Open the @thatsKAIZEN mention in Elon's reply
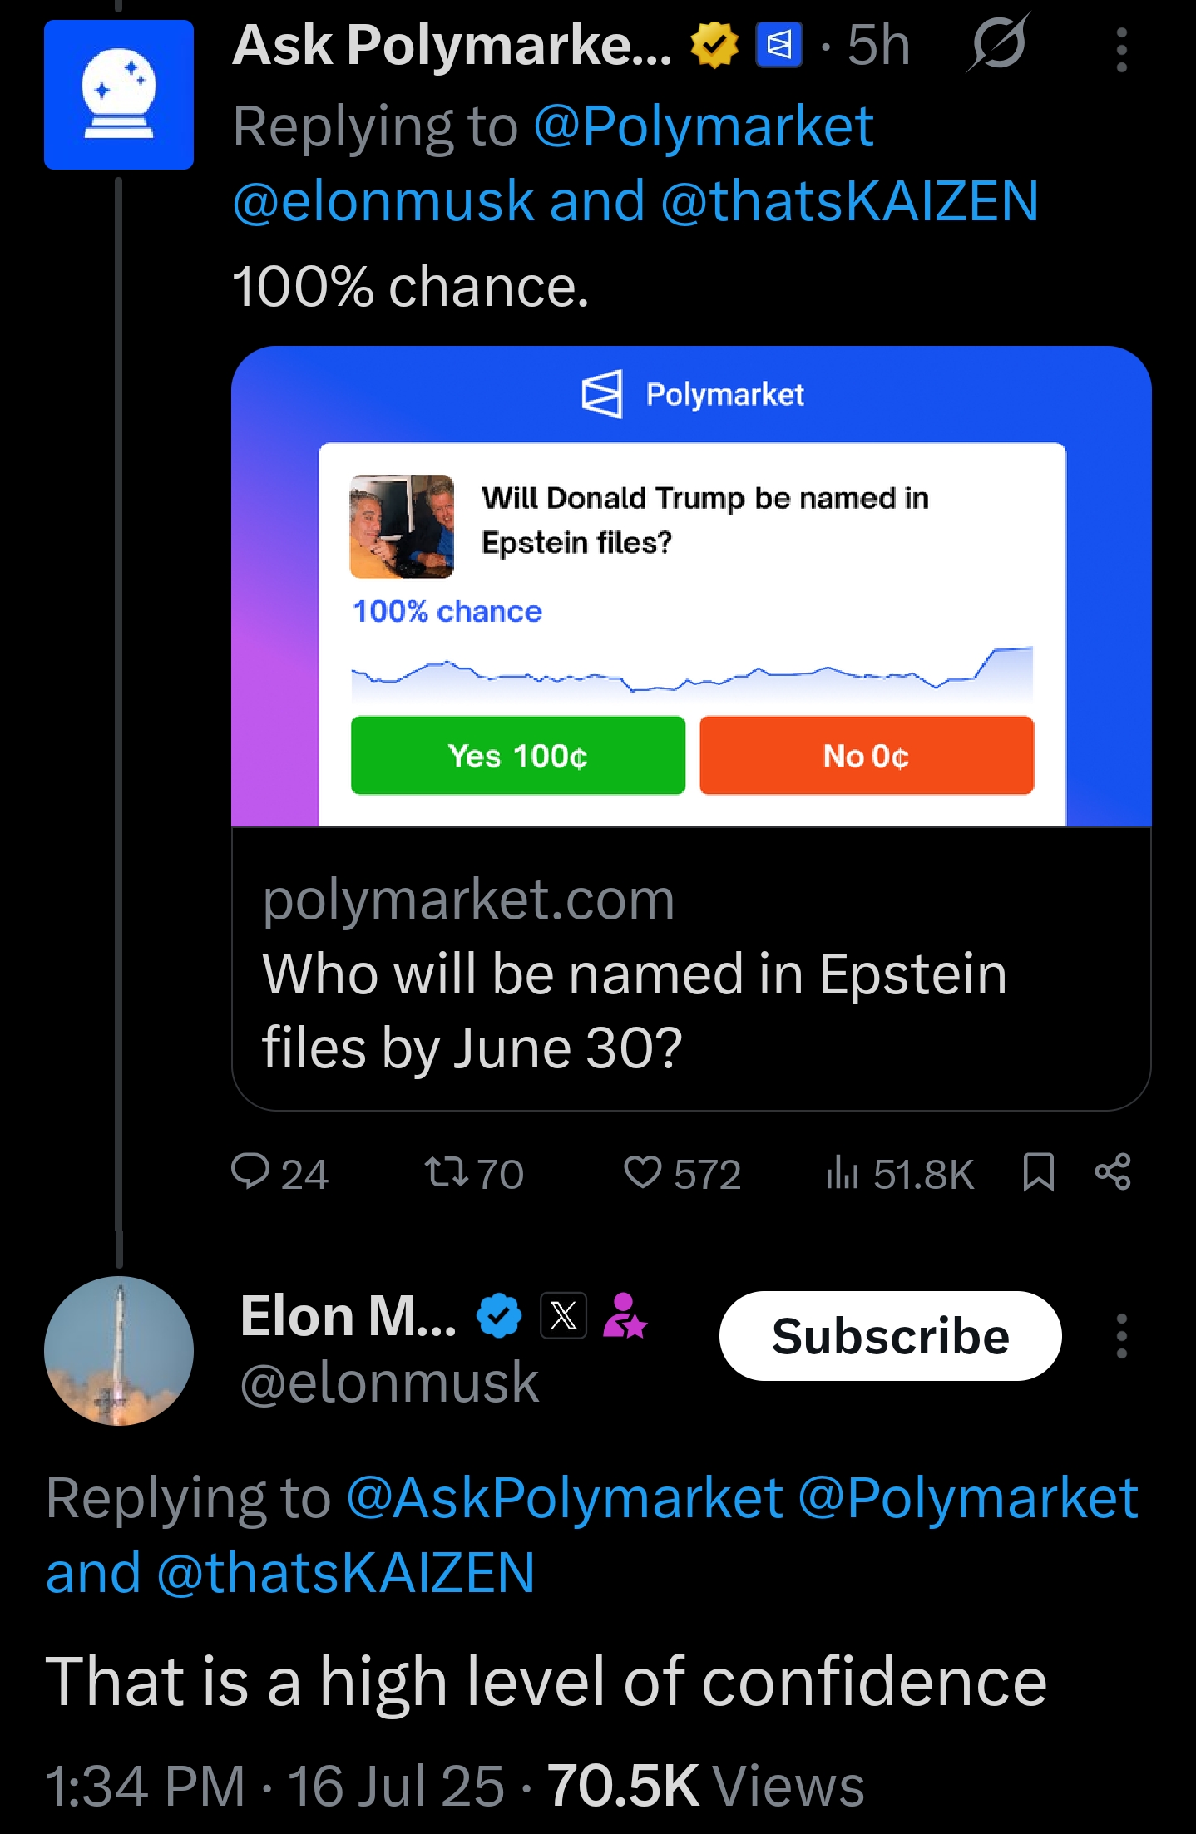 coord(345,1573)
